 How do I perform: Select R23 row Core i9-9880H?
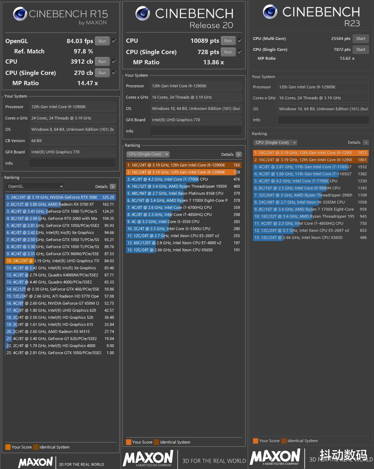click(311, 188)
